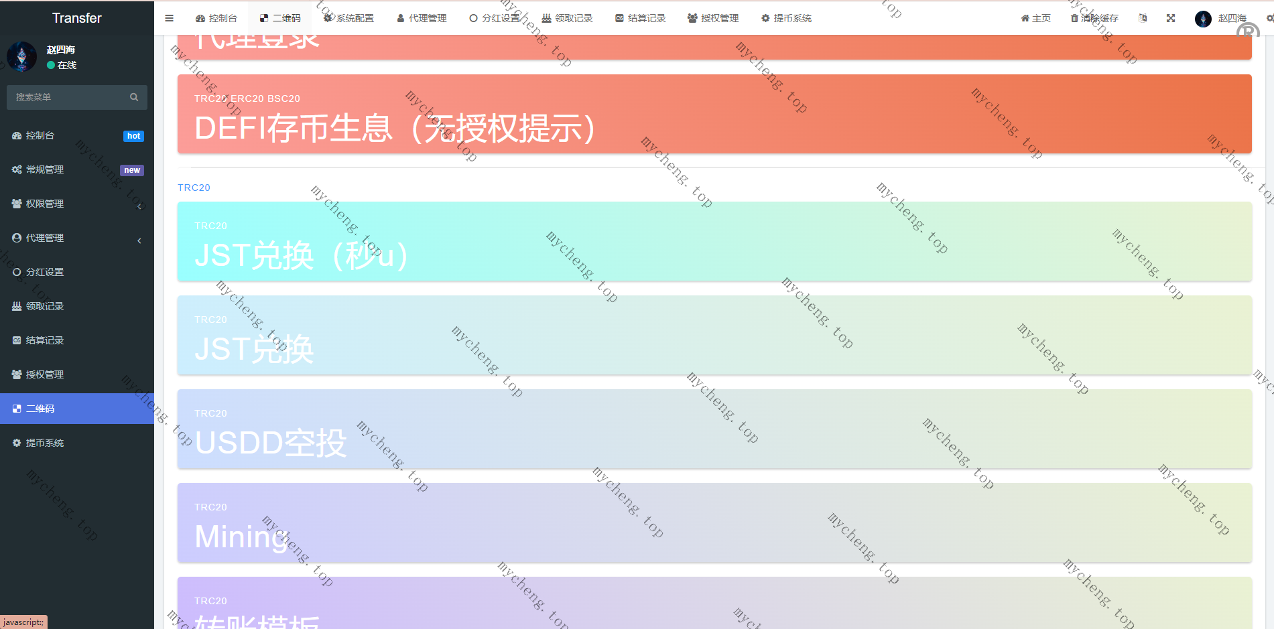
Task: Switch to the 控制台 top tab
Action: 216,18
